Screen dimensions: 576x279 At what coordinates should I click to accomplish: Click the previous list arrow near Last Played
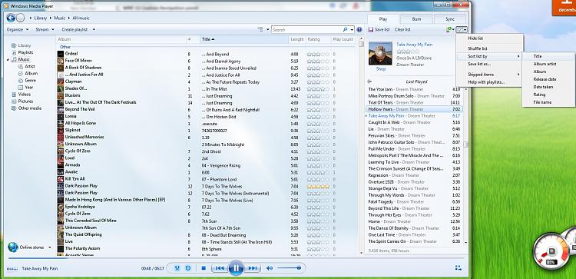click(369, 81)
